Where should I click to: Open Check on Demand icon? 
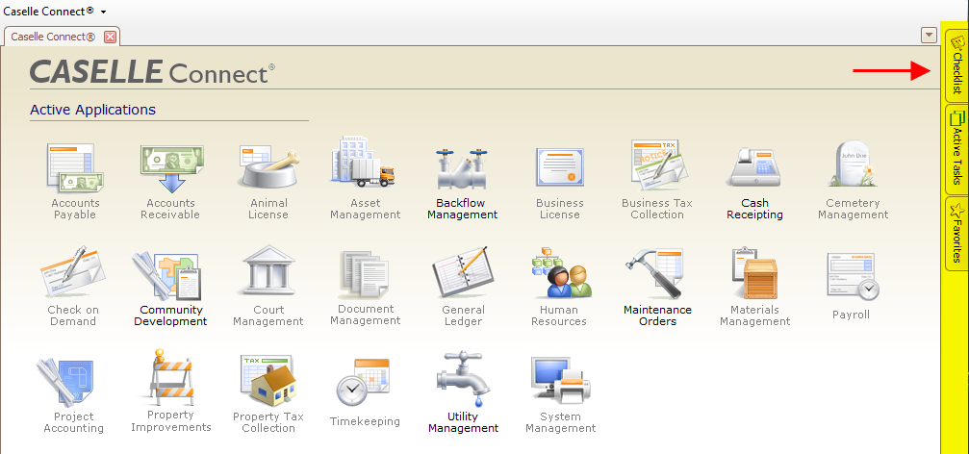[x=73, y=272]
